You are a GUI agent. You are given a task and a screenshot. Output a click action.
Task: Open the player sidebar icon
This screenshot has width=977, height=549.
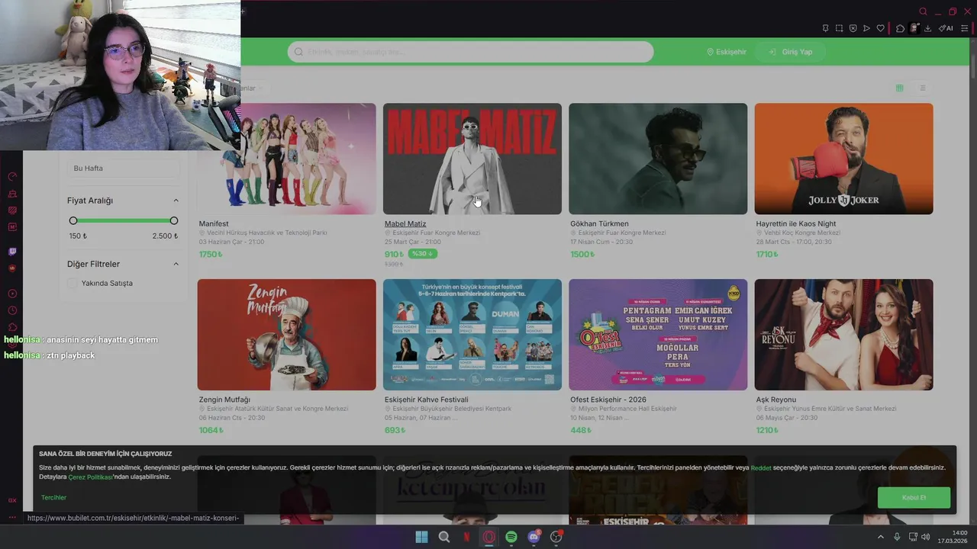pos(12,294)
